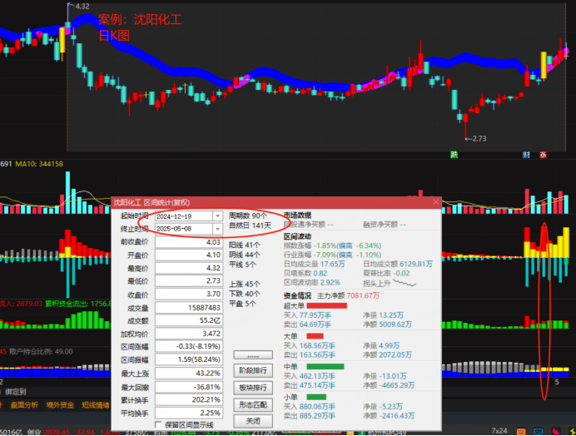Click the red icon in bottom status bar
Screen dimensions: 576x436
556,432
